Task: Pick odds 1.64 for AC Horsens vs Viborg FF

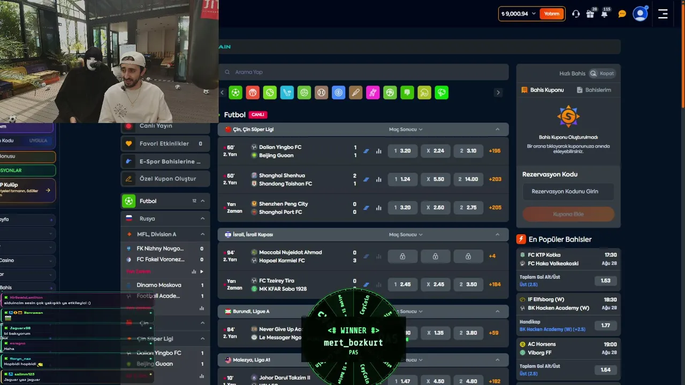Action: point(605,369)
